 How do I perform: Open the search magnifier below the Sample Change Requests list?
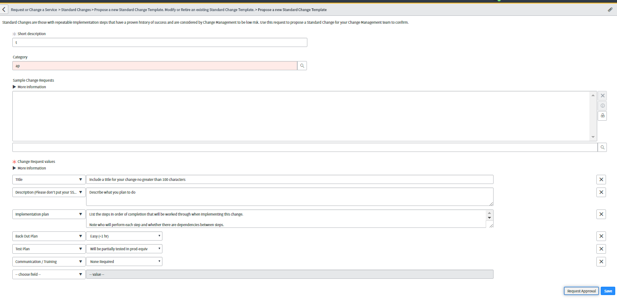click(x=602, y=147)
